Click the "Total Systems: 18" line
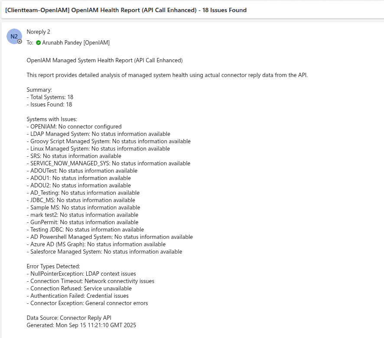This screenshot has height=338, width=384. coord(50,97)
